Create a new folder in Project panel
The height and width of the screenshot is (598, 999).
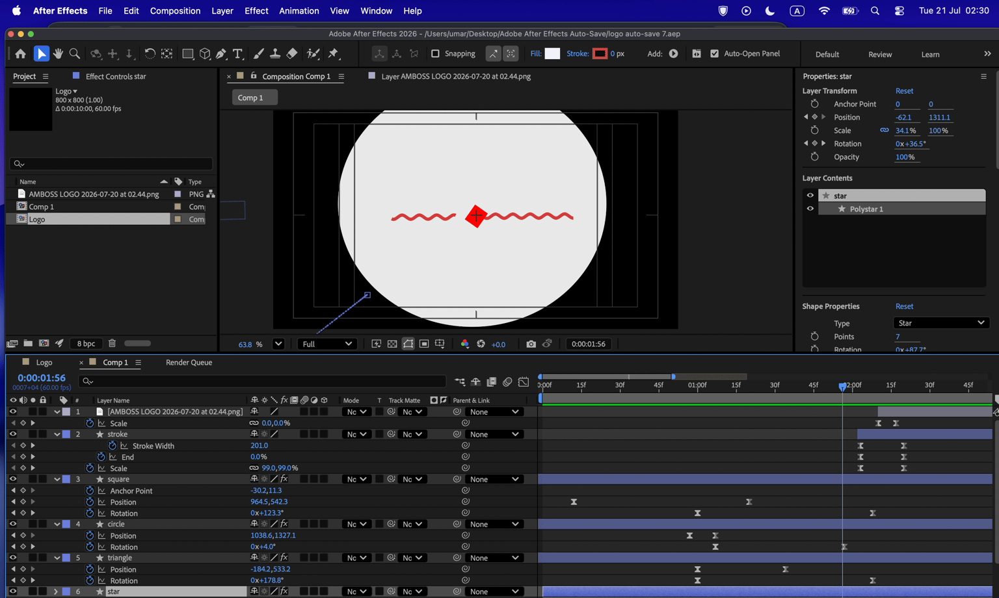click(x=28, y=343)
